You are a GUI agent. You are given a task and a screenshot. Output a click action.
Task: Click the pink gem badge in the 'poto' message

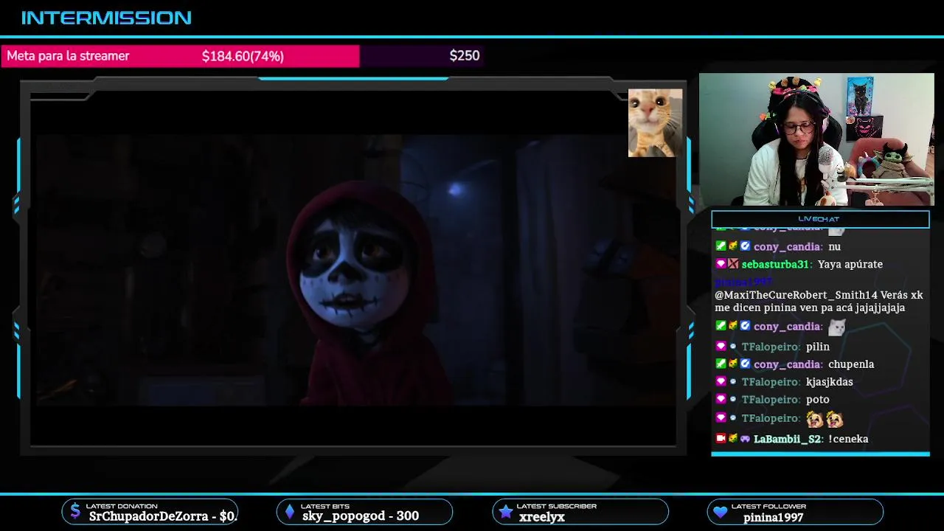coord(721,399)
